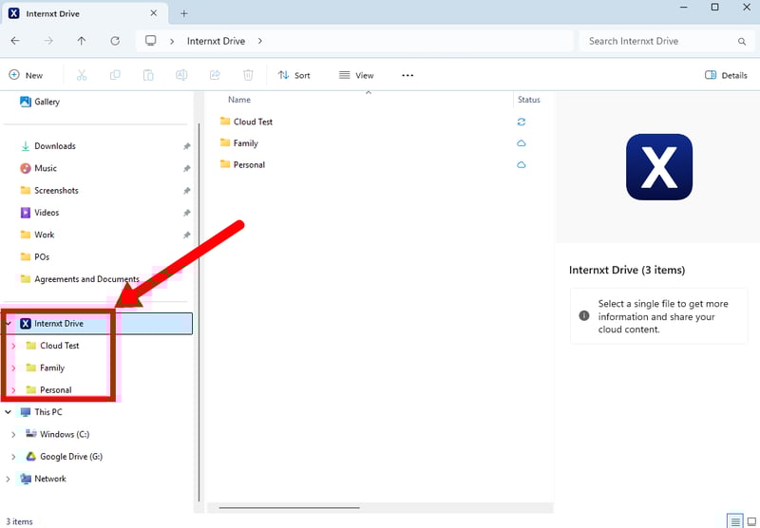Click the pin icon beside Videos

click(x=186, y=213)
